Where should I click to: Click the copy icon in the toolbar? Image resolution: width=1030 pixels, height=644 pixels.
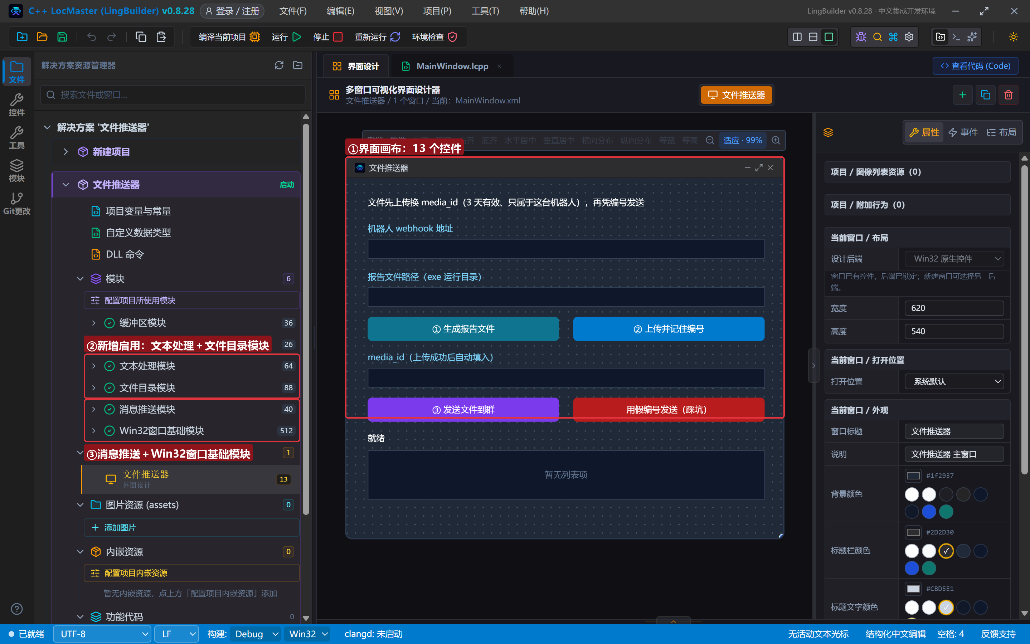pyautogui.click(x=141, y=36)
